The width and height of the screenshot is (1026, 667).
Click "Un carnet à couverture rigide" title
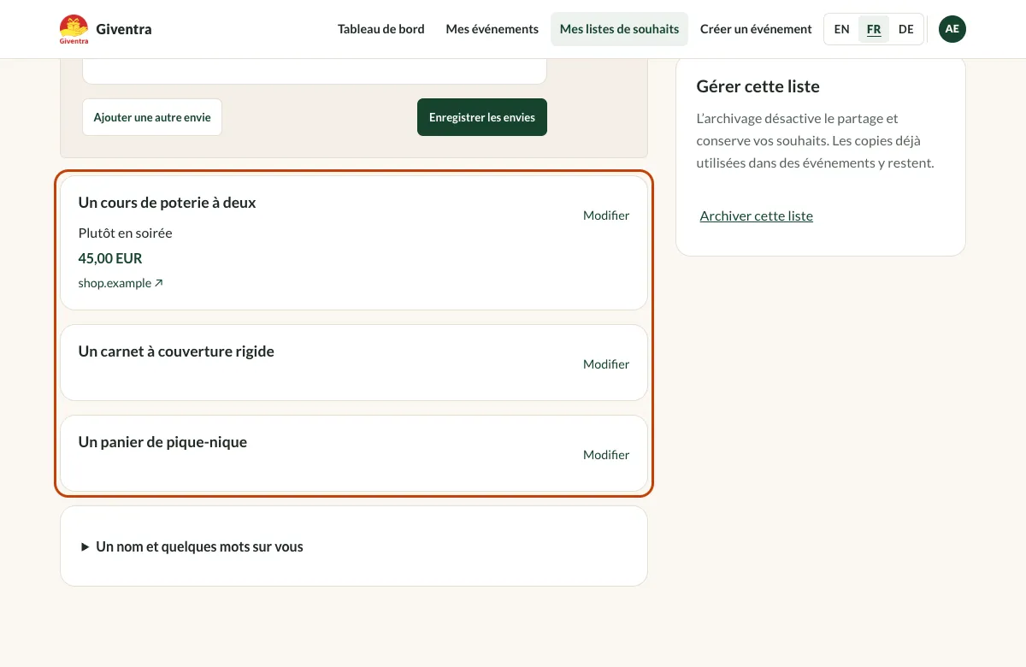[176, 351]
